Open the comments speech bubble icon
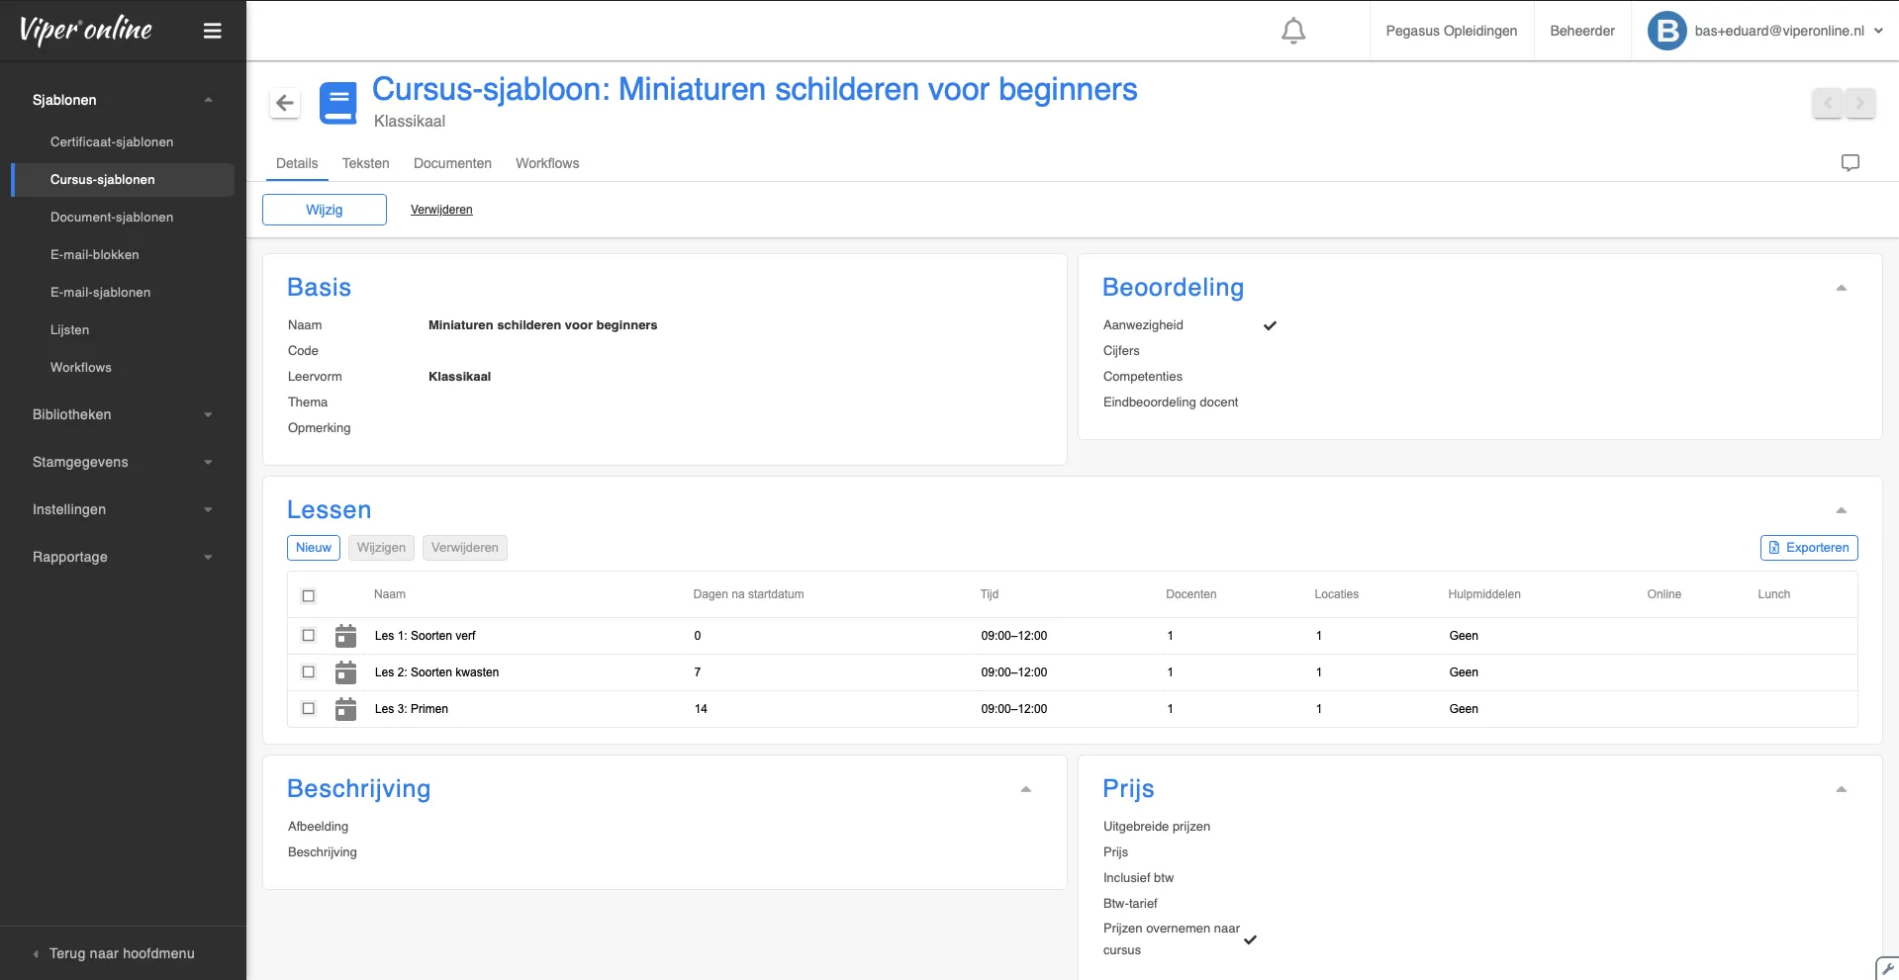1899x980 pixels. pos(1850,163)
